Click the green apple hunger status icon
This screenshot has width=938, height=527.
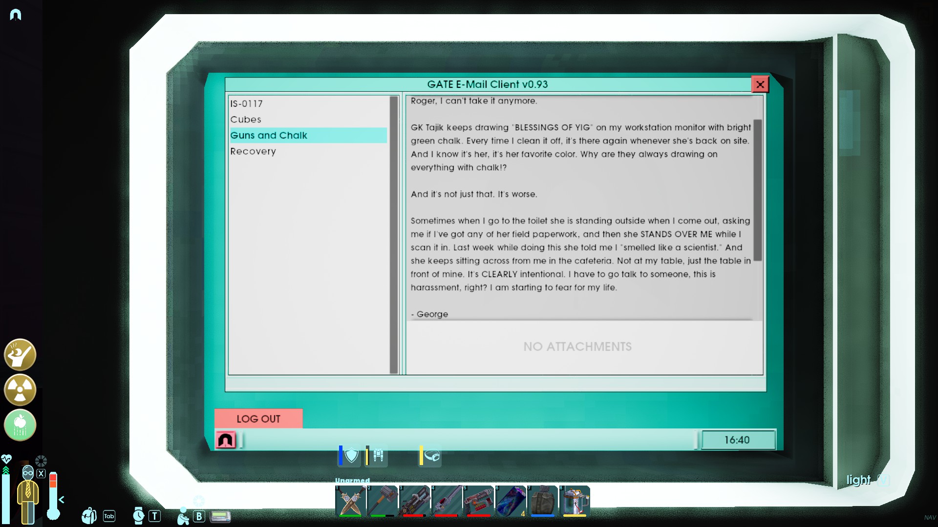point(20,425)
